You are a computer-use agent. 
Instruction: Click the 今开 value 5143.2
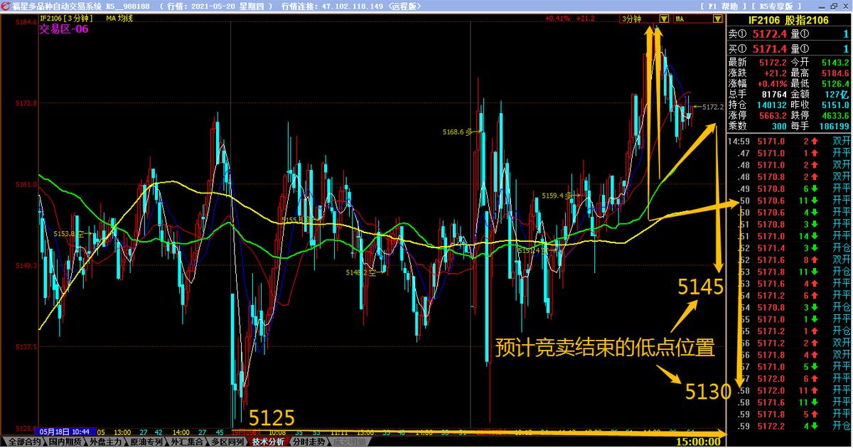tap(835, 63)
